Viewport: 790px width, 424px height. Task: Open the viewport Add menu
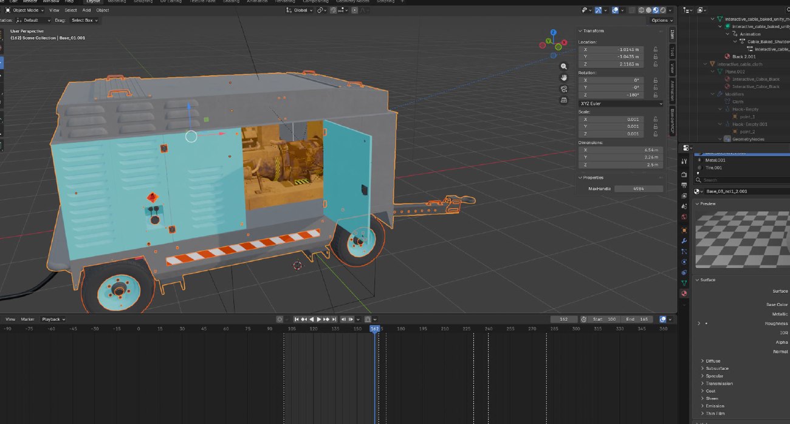pos(86,10)
